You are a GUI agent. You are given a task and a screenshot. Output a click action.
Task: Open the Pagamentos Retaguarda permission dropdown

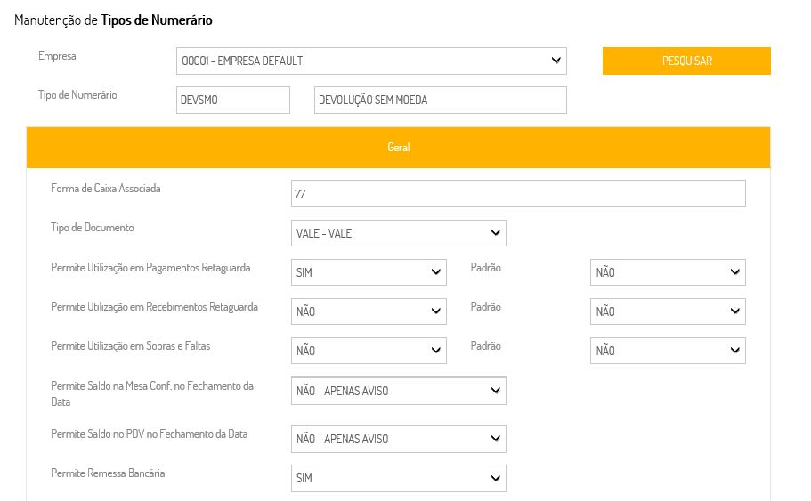pyautogui.click(x=369, y=272)
